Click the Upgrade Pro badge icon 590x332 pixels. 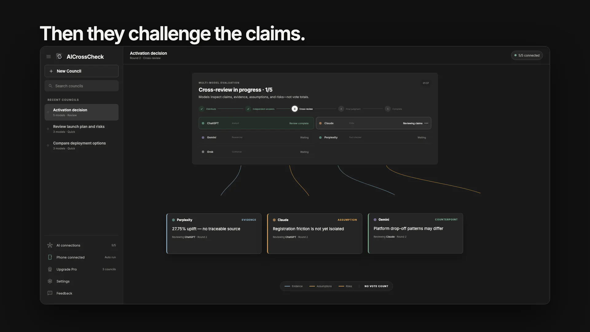(50, 269)
